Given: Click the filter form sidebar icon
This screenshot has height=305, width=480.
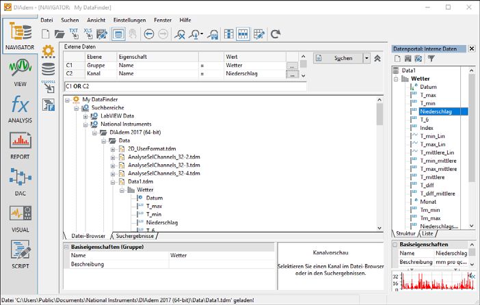Looking at the screenshot, I should point(49,105).
